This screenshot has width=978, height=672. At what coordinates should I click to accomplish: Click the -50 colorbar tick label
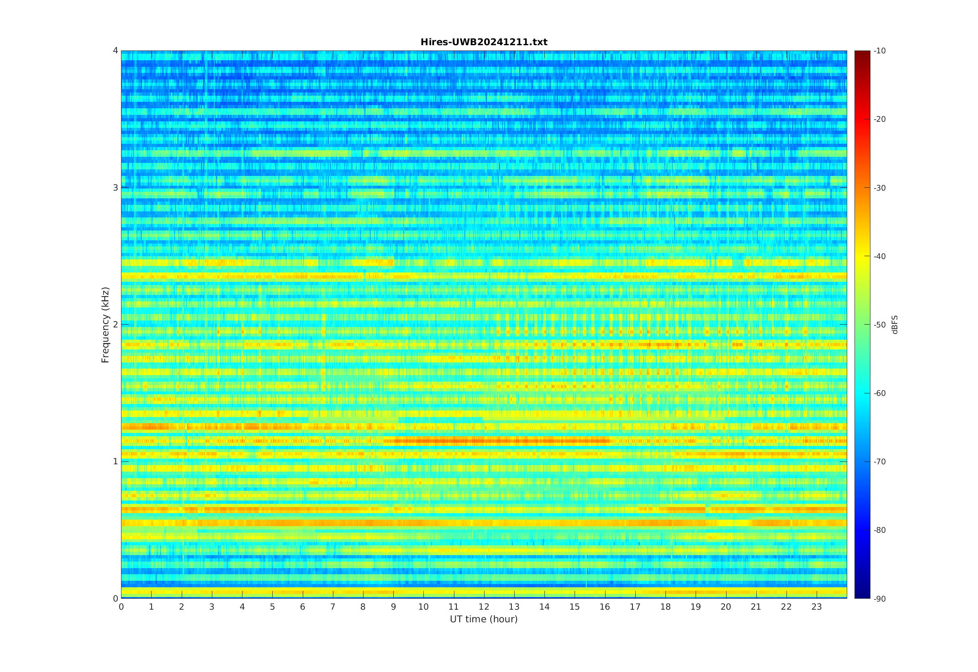tap(879, 325)
